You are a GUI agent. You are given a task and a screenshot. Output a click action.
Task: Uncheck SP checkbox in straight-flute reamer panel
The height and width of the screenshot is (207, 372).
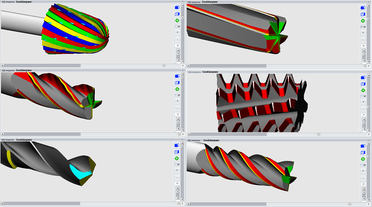[362, 27]
